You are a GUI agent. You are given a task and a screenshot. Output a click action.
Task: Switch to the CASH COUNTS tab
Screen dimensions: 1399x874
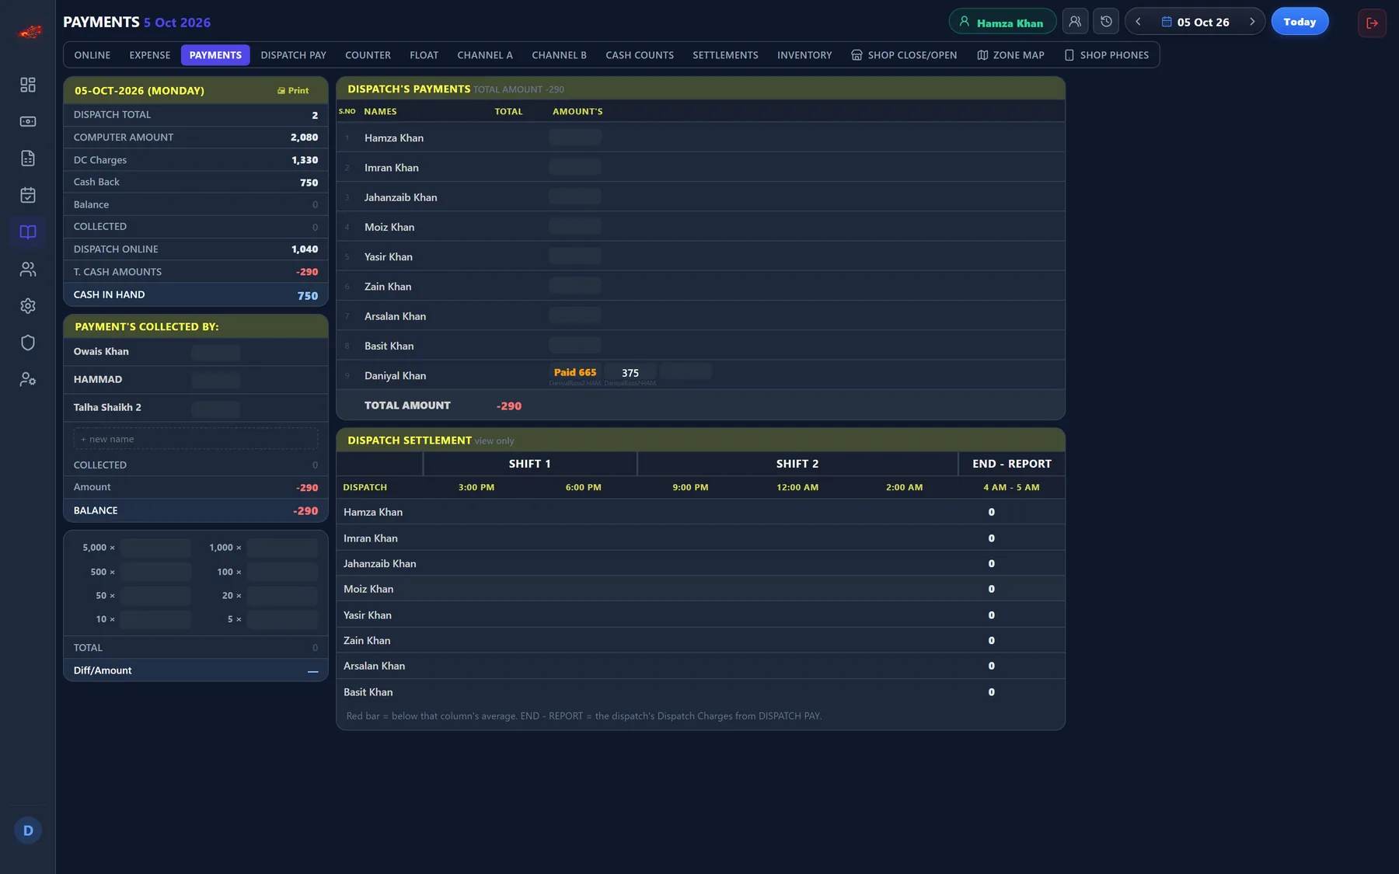tap(640, 55)
